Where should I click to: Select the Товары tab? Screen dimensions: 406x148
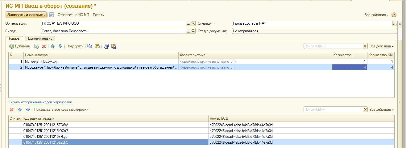(x=14, y=38)
